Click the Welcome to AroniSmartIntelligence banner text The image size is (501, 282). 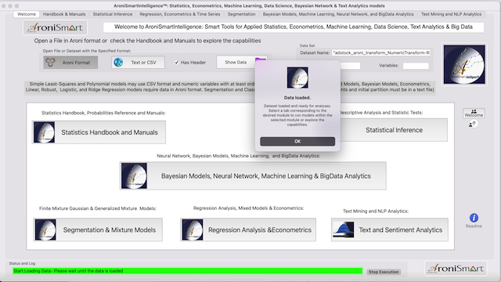(x=294, y=27)
